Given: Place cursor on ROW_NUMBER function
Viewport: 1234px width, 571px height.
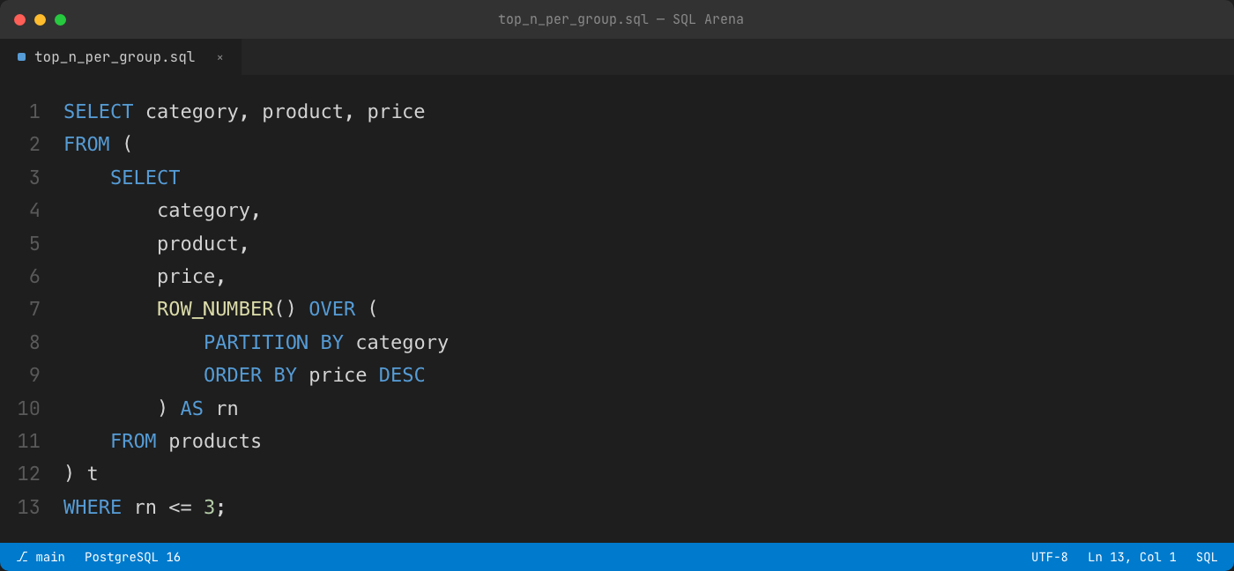Looking at the screenshot, I should pos(215,309).
